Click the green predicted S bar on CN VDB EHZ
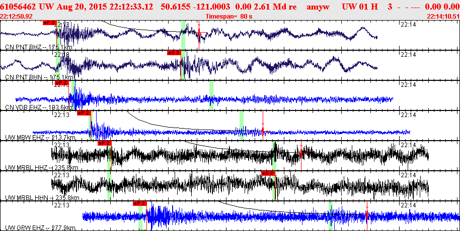The image size is (460, 231). coord(211,95)
